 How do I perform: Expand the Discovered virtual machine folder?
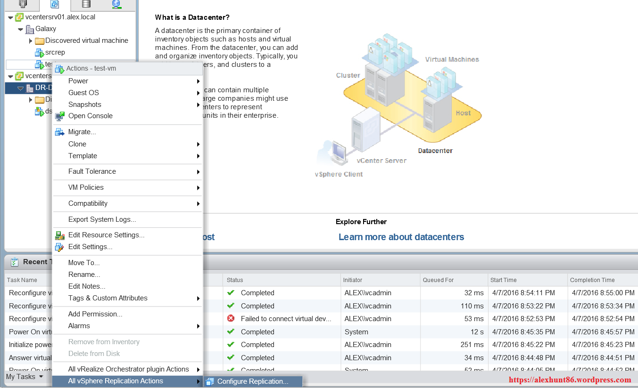(31, 41)
